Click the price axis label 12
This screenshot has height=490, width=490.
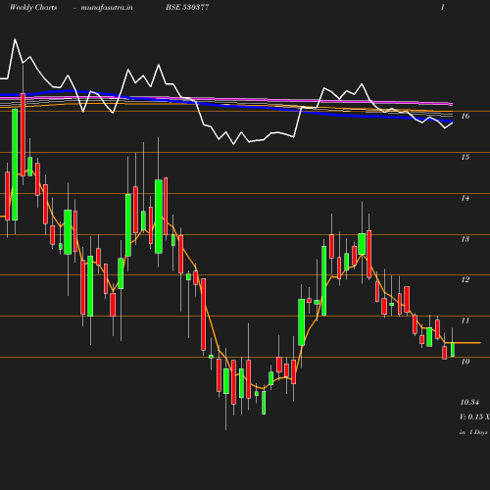point(465,279)
